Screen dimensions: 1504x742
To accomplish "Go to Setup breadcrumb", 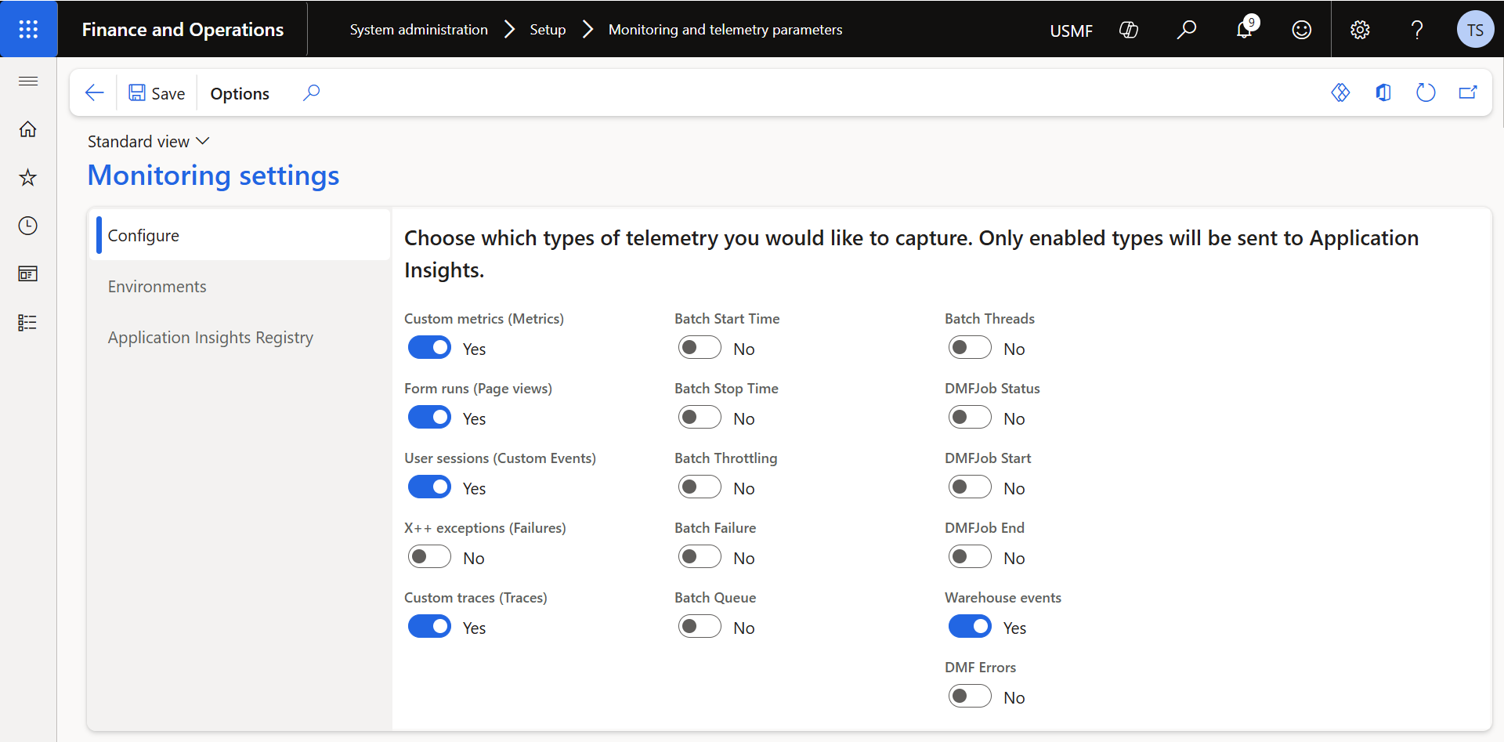I will click(x=548, y=30).
